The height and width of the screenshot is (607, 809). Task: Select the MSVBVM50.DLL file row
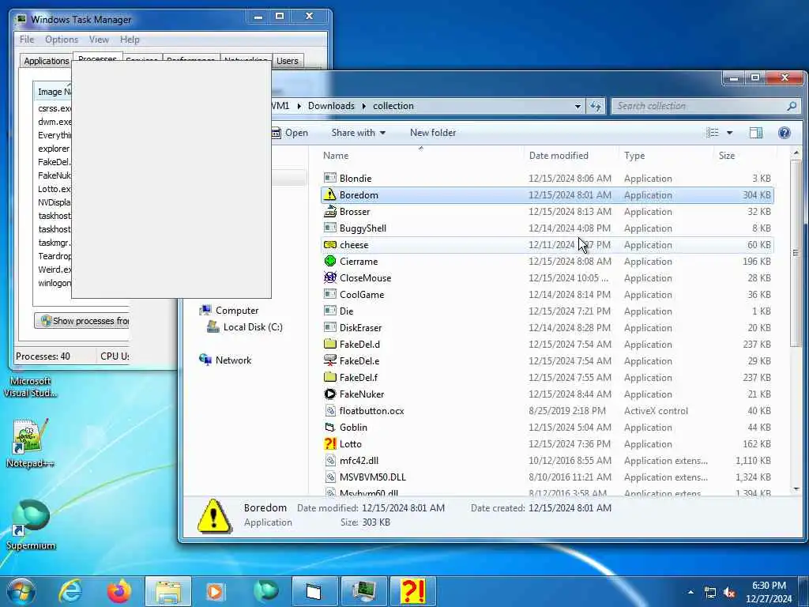tap(547, 477)
